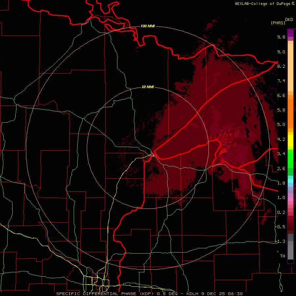Click the 9.8 legend value
The width and height of the screenshot is (296, 296).
(x=281, y=37)
